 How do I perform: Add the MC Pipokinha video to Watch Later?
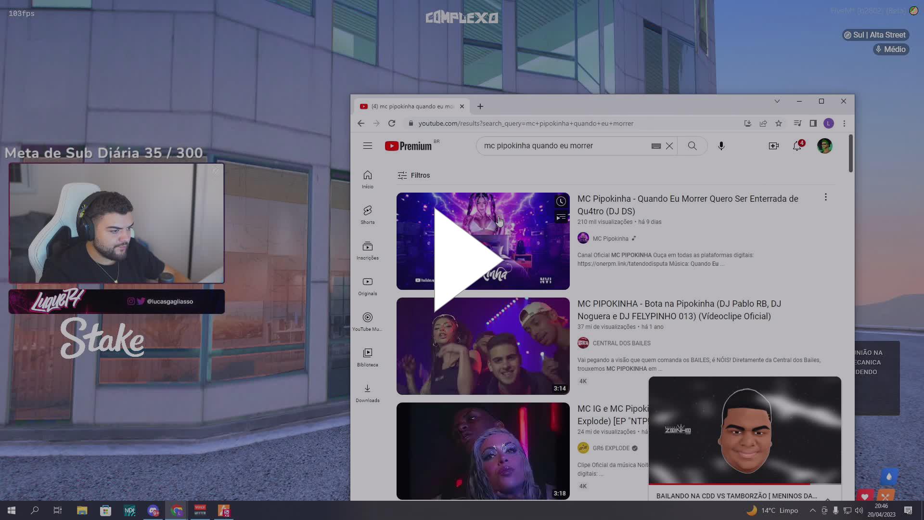[560, 202]
